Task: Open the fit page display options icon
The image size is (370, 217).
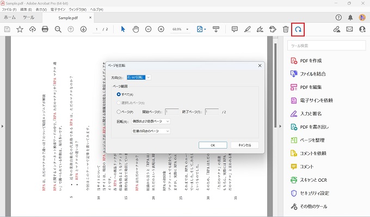Action: pyautogui.click(x=201, y=29)
